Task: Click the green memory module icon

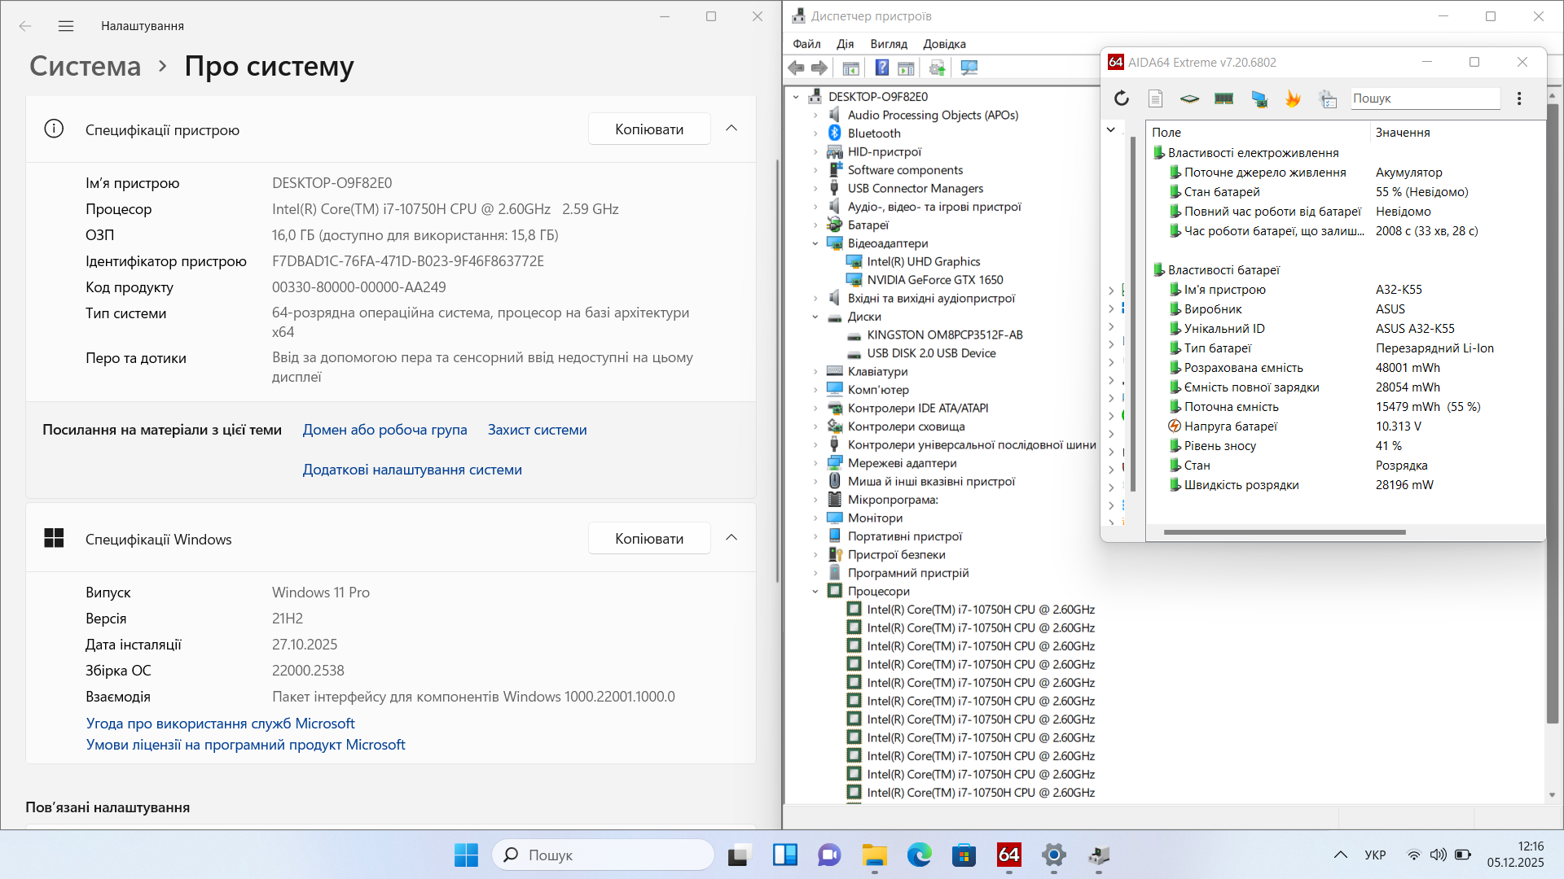Action: [x=1224, y=98]
